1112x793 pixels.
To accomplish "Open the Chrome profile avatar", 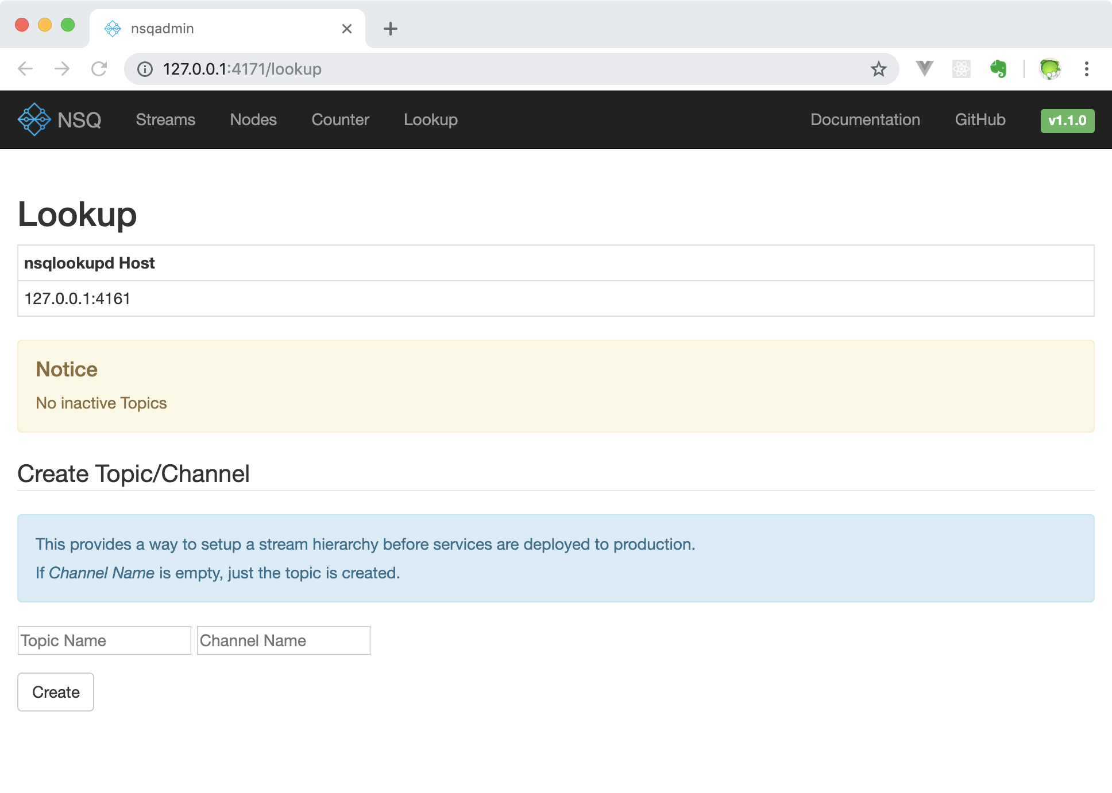I will coord(1050,69).
